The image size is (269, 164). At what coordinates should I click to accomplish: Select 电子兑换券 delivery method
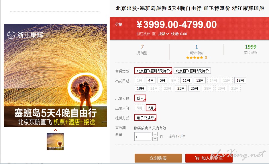(145, 118)
